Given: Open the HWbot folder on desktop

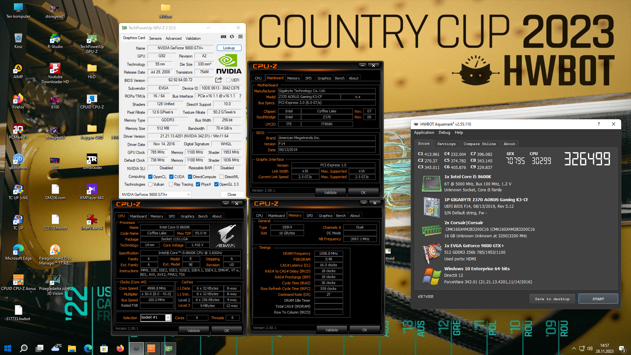Looking at the screenshot, I should [166, 11].
